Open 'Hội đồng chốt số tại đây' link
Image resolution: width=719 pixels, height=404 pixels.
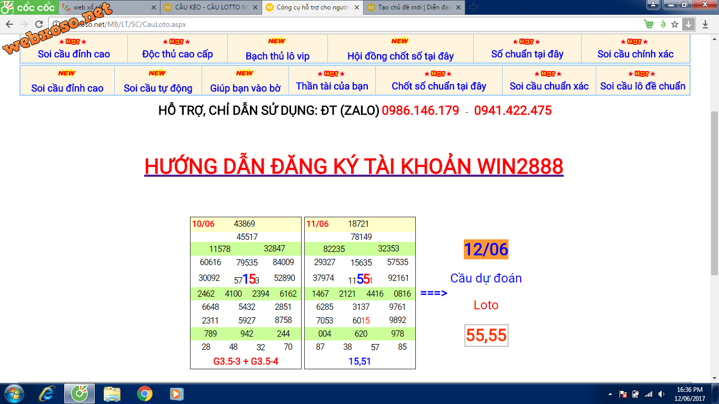(401, 56)
